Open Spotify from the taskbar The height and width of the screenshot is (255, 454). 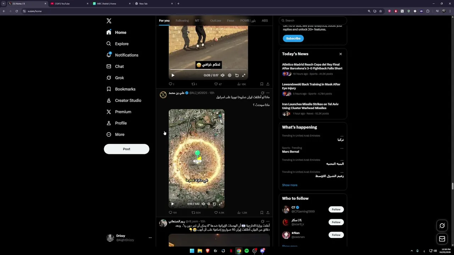point(247,251)
